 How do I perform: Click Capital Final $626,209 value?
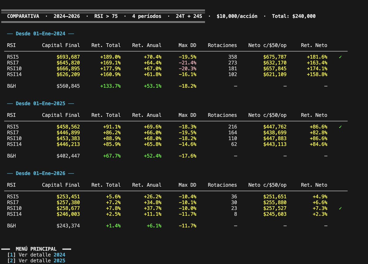[68, 75]
